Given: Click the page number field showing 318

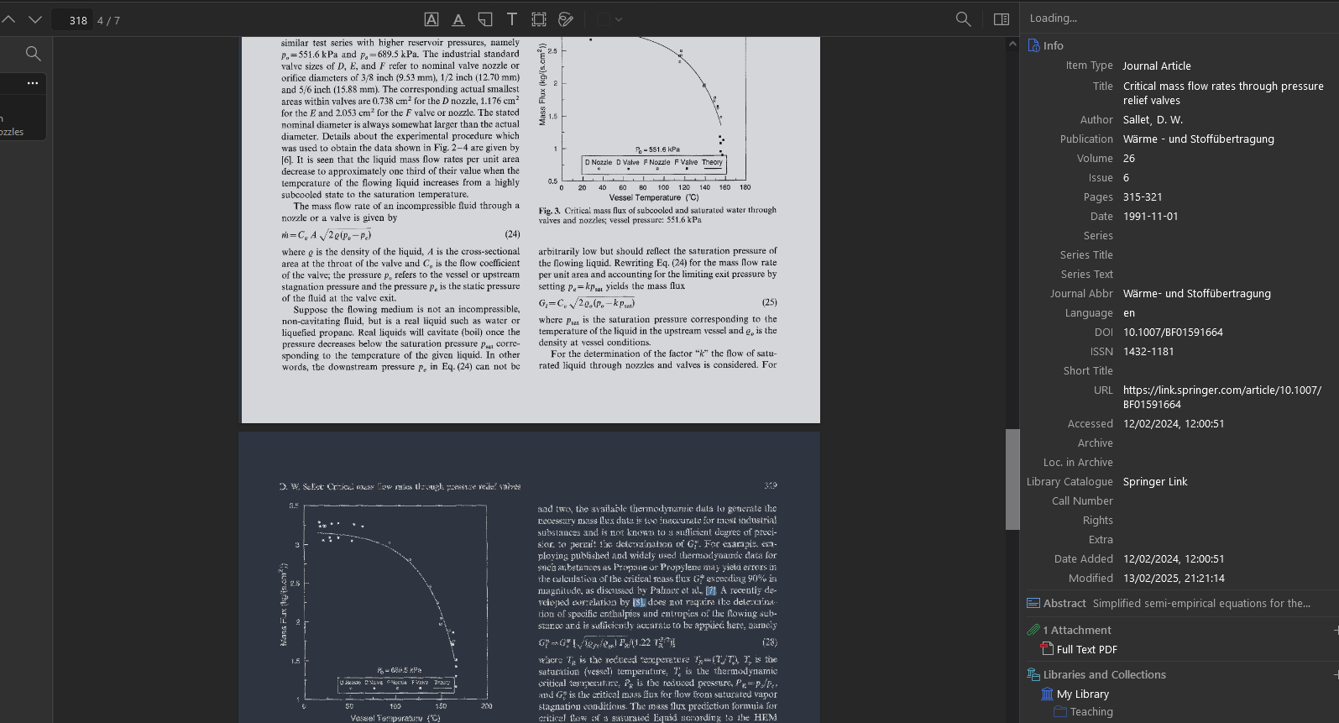Looking at the screenshot, I should [x=73, y=20].
